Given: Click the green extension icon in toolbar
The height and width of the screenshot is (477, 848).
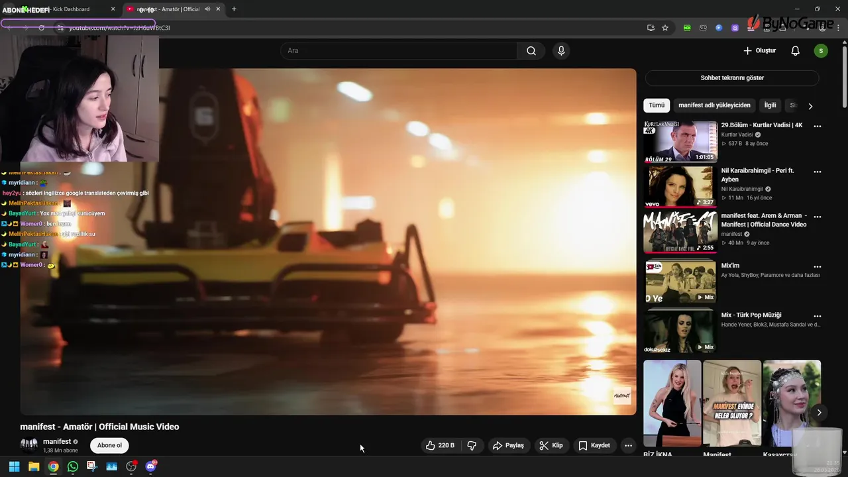Looking at the screenshot, I should (687, 28).
